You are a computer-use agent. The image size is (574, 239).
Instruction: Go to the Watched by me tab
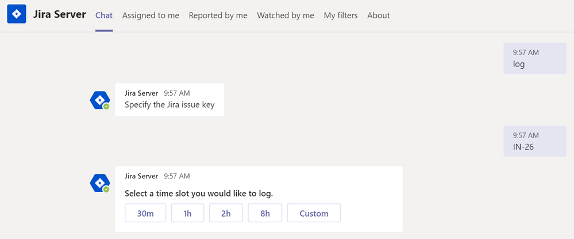point(286,15)
